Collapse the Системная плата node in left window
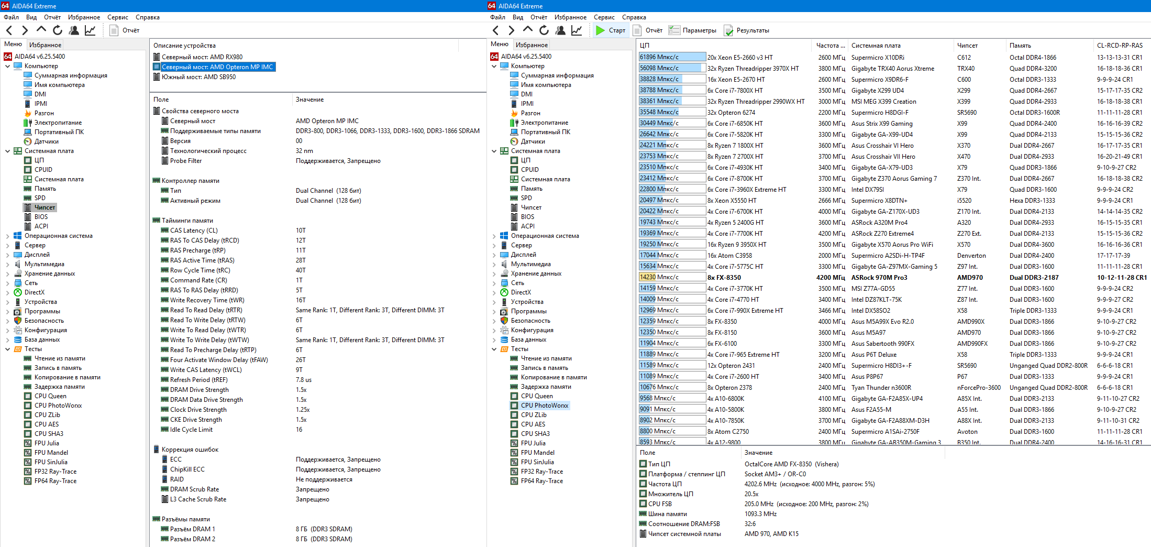This screenshot has width=1151, height=547. [7, 151]
